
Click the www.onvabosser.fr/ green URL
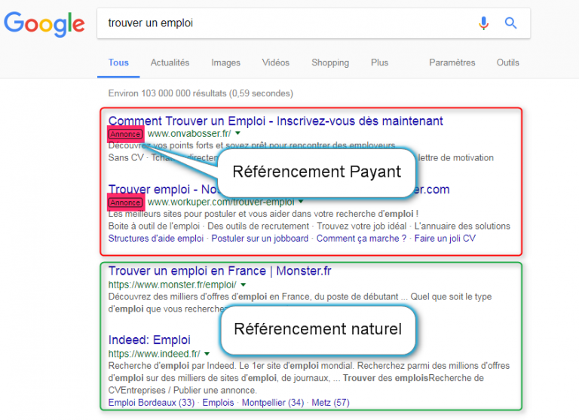click(x=189, y=133)
